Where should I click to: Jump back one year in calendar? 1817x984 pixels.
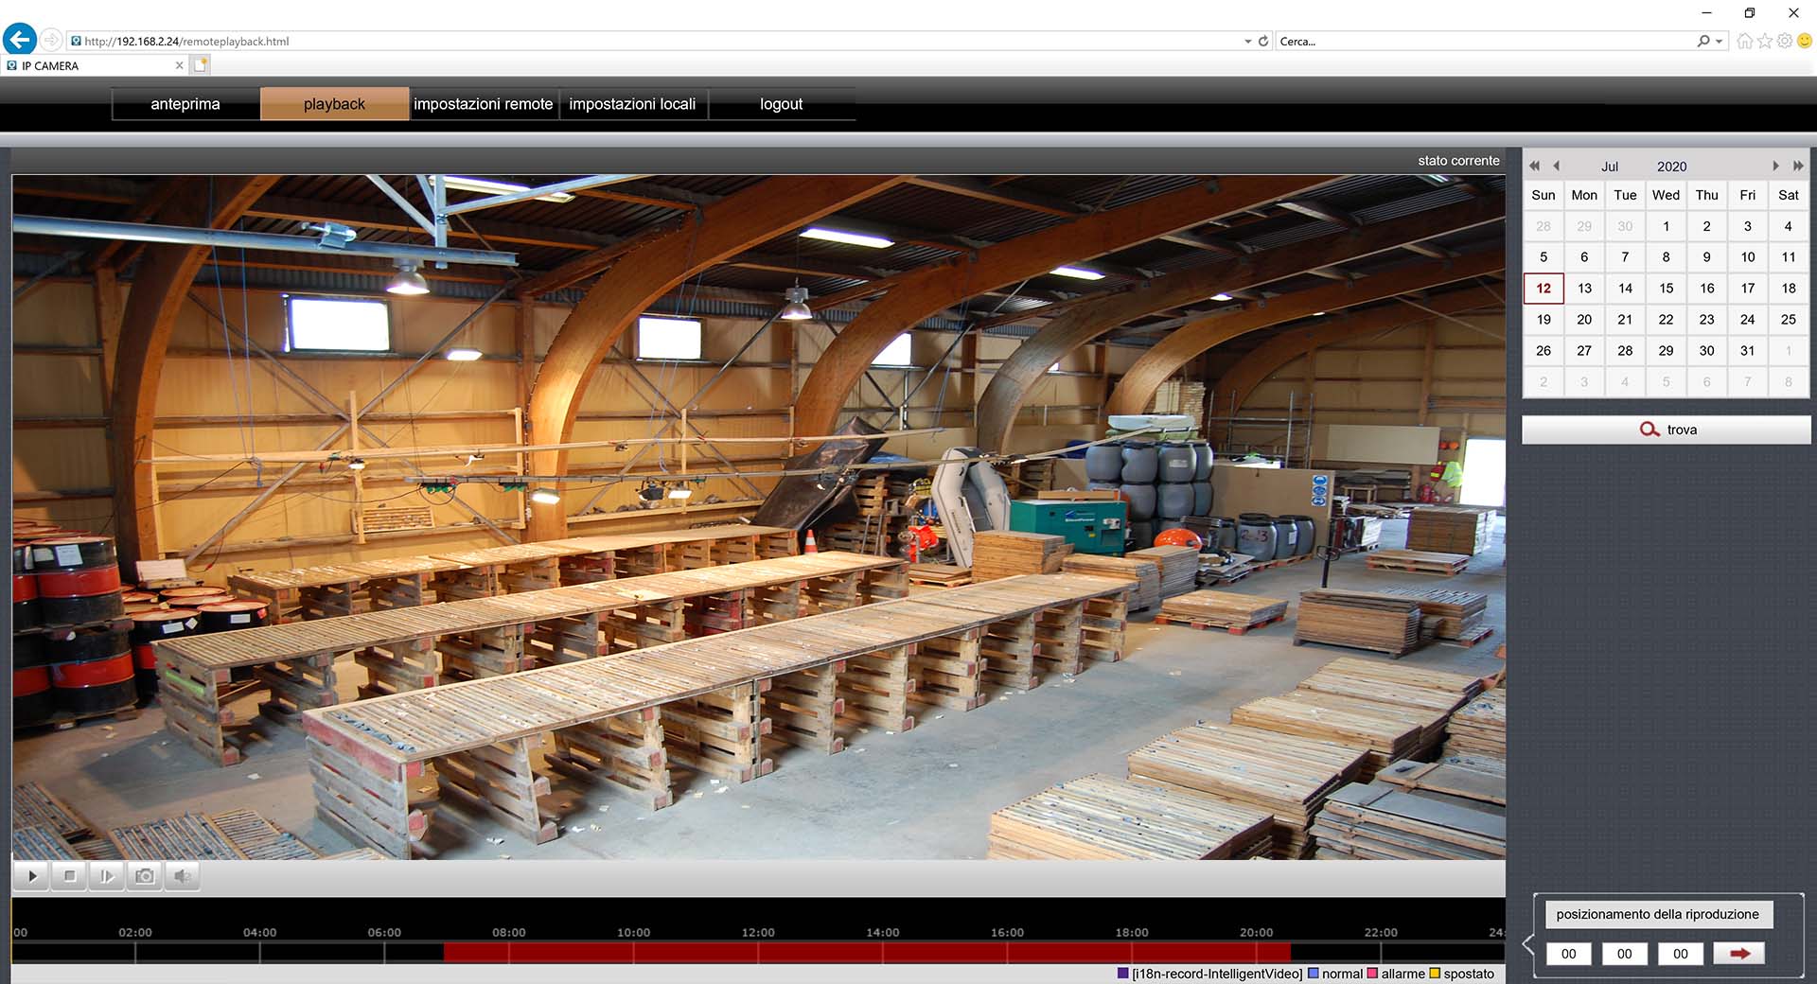pos(1534,166)
